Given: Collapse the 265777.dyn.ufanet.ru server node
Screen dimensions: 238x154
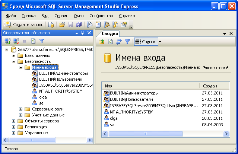Looking at the screenshot, I should (x=6, y=49).
